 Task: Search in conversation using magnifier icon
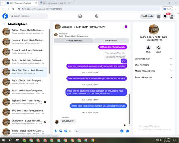click(158, 48)
